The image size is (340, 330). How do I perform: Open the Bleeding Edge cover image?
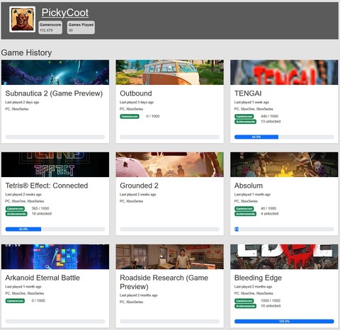284,257
